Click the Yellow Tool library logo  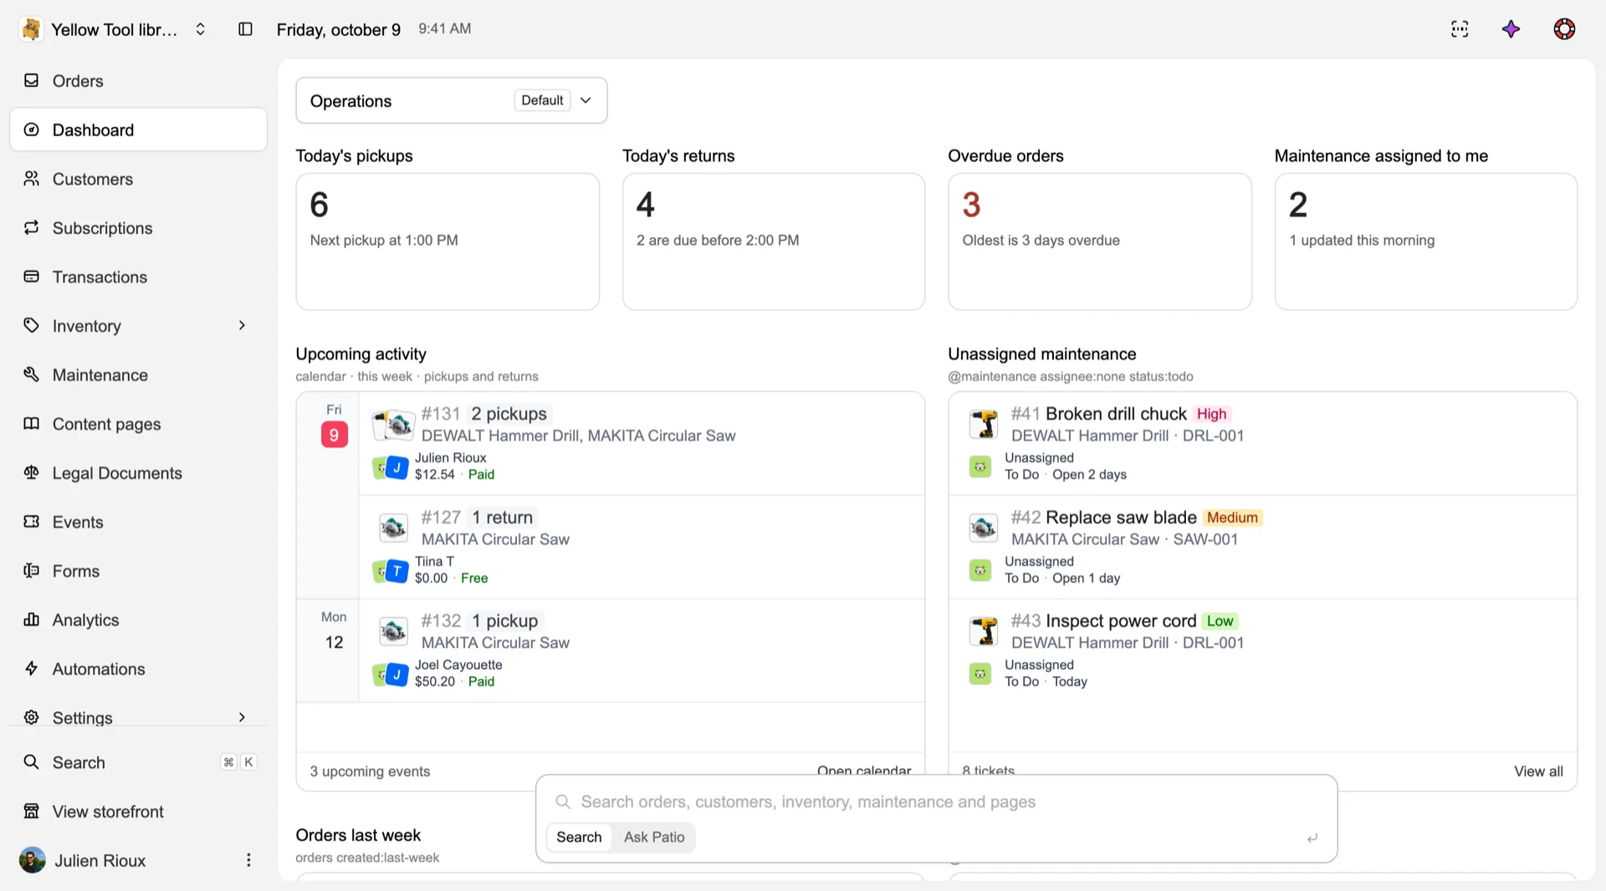[31, 29]
